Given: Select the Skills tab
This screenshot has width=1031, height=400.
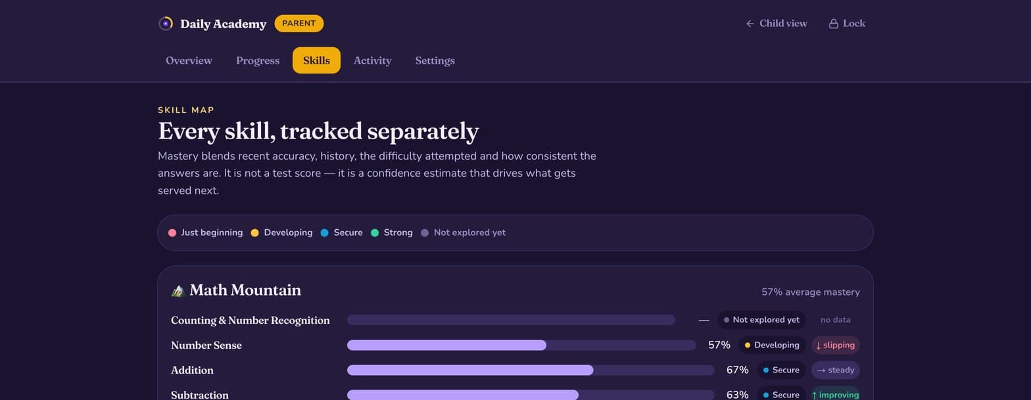Looking at the screenshot, I should tap(316, 60).
